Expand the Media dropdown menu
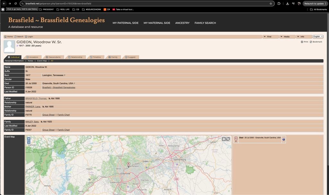The width and height of the screenshot is (329, 195). 287,37
